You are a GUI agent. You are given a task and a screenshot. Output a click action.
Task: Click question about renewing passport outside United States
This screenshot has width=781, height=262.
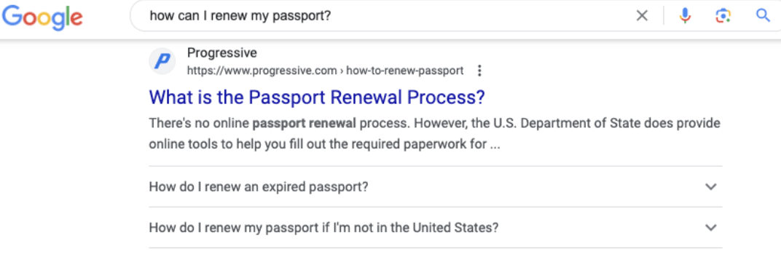coord(323,228)
